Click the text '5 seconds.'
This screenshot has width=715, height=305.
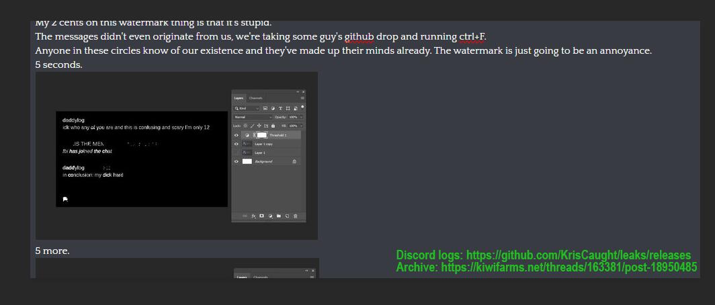(59, 64)
